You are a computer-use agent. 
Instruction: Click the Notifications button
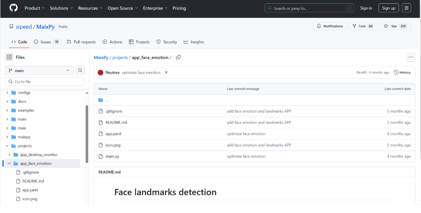(330, 26)
